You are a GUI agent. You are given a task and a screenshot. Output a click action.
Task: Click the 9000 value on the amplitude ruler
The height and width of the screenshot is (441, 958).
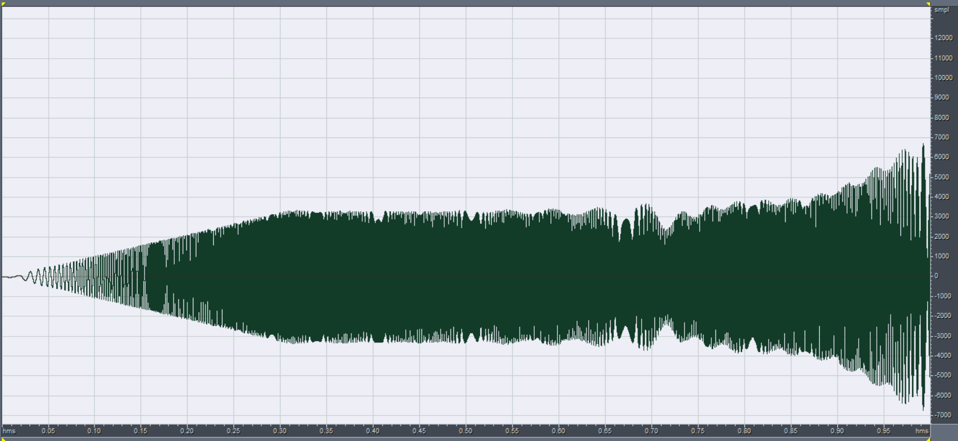(x=942, y=97)
